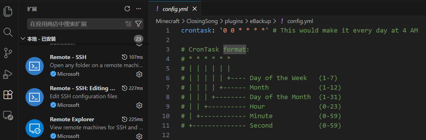This screenshot has height=140, width=426.
Task: Click the ClosingSong breadcrumb segment
Action: point(202,21)
